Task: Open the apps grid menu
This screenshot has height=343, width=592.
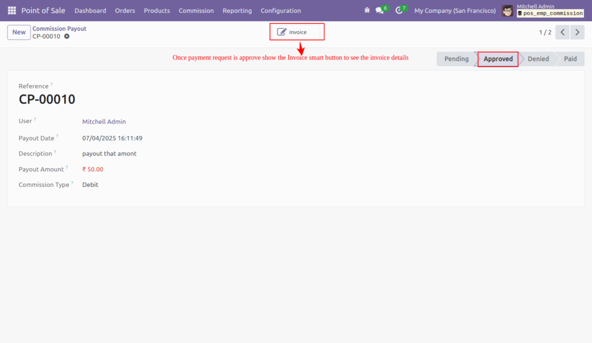Action: tap(11, 10)
